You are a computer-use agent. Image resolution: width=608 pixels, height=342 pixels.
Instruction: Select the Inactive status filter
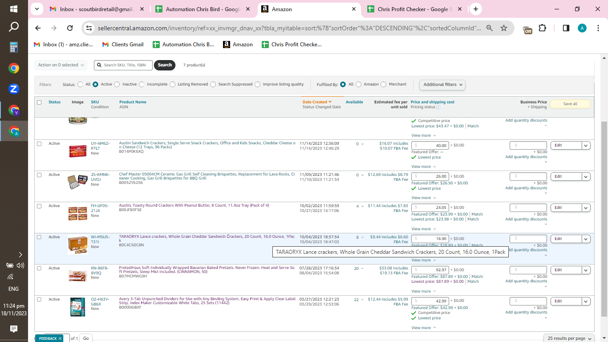[117, 84]
